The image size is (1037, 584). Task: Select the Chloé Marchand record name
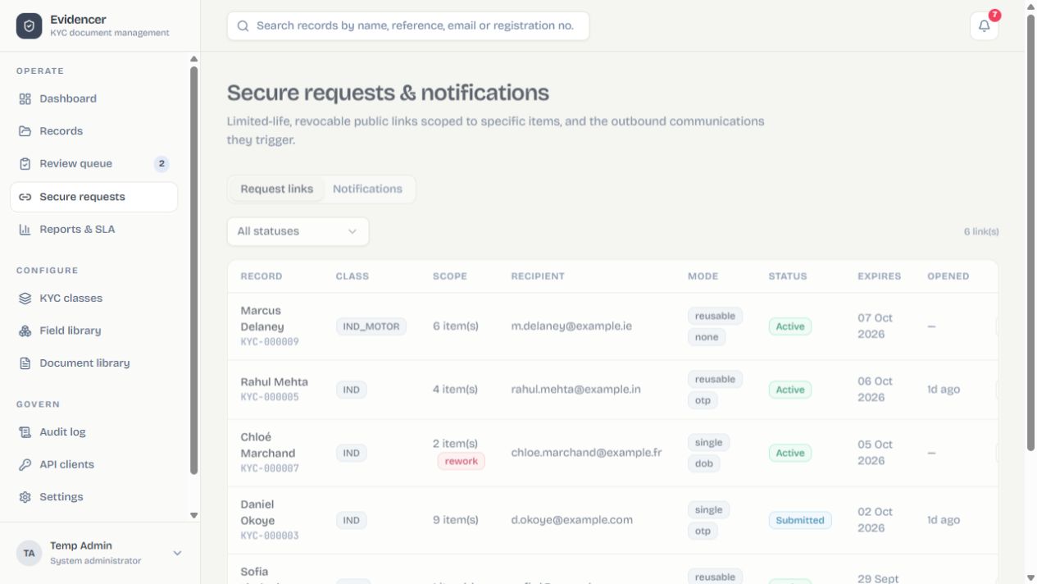268,445
